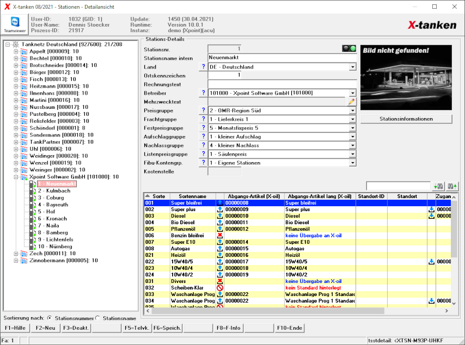Open the Festpreisgruppe dropdown arrow

352,128
